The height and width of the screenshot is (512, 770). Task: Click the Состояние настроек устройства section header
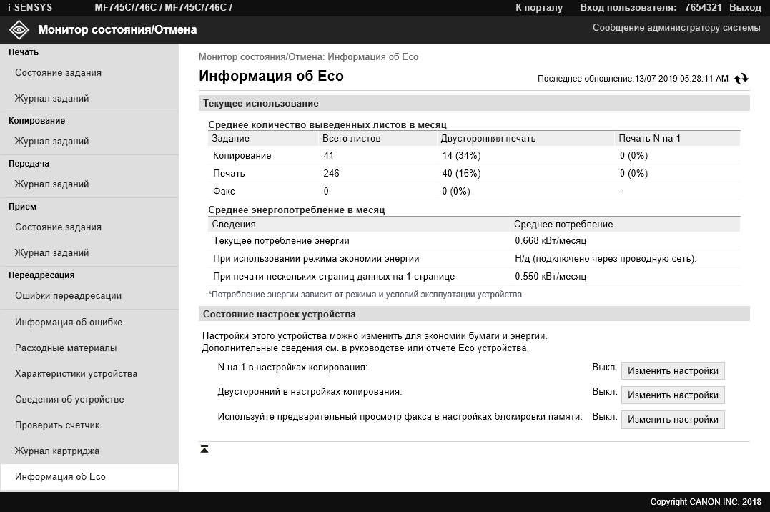[x=475, y=314]
